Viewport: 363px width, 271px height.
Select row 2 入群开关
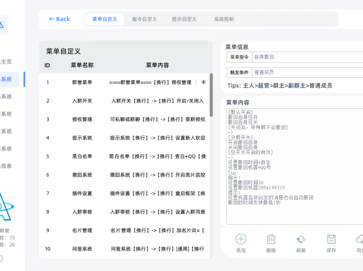tap(125, 101)
